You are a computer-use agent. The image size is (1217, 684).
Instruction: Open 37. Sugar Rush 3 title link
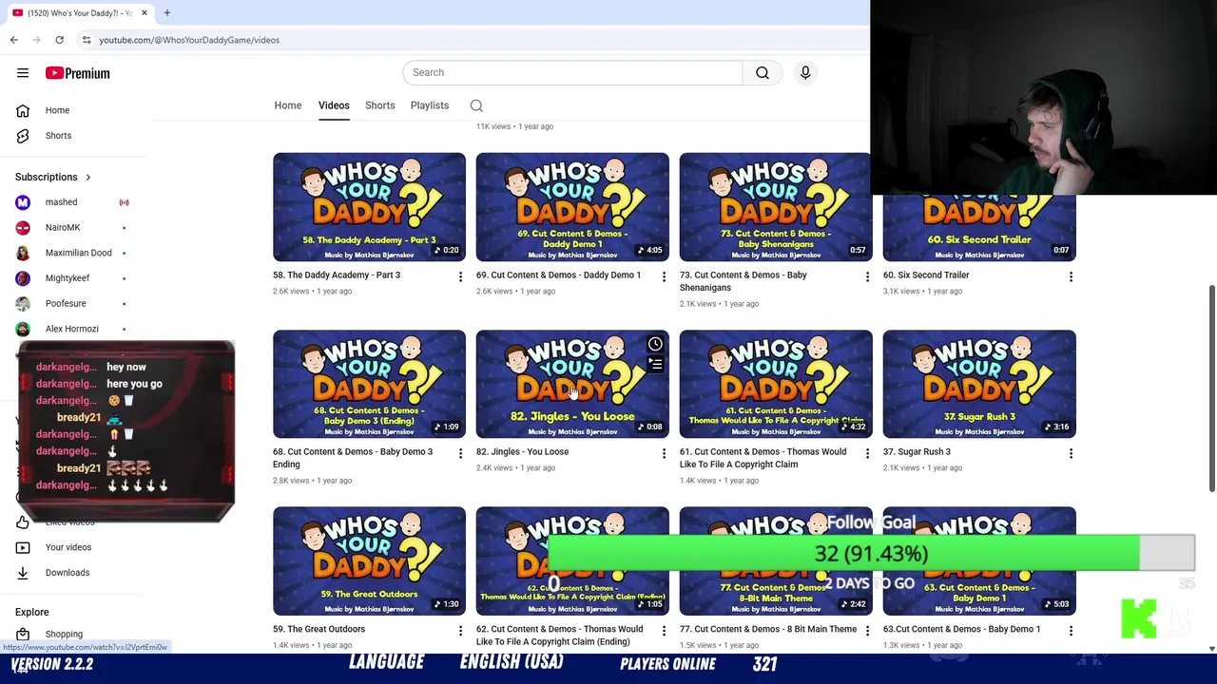coord(917,451)
